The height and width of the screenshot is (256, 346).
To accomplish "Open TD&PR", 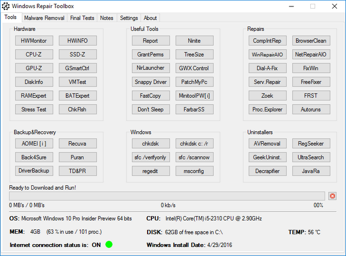I will [78, 171].
